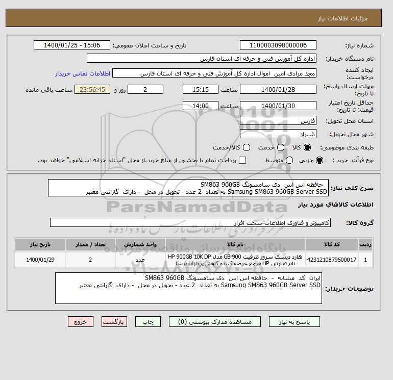Toggle the Islamic treasury payment checkbox
393x380 pixels.
pyautogui.click(x=242, y=160)
